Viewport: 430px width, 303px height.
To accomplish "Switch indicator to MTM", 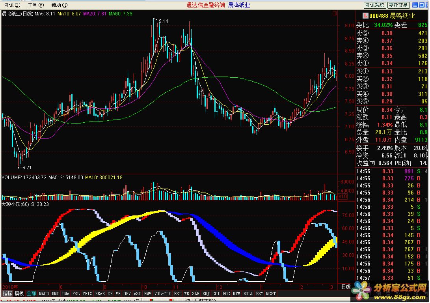I will coord(236,294).
